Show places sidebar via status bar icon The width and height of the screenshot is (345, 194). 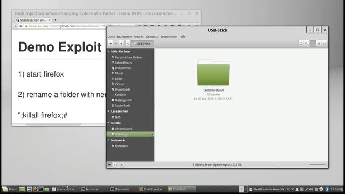click(109, 164)
